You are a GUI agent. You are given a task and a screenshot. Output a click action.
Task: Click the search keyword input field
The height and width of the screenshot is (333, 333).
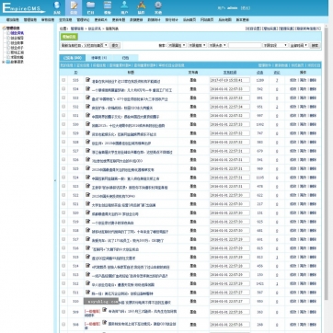(x=245, y=45)
